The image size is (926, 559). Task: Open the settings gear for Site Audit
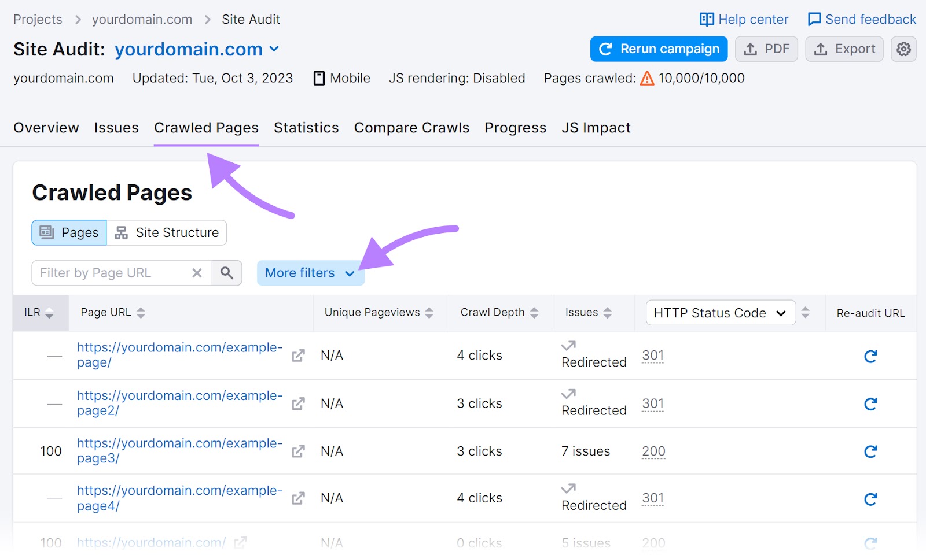point(903,49)
